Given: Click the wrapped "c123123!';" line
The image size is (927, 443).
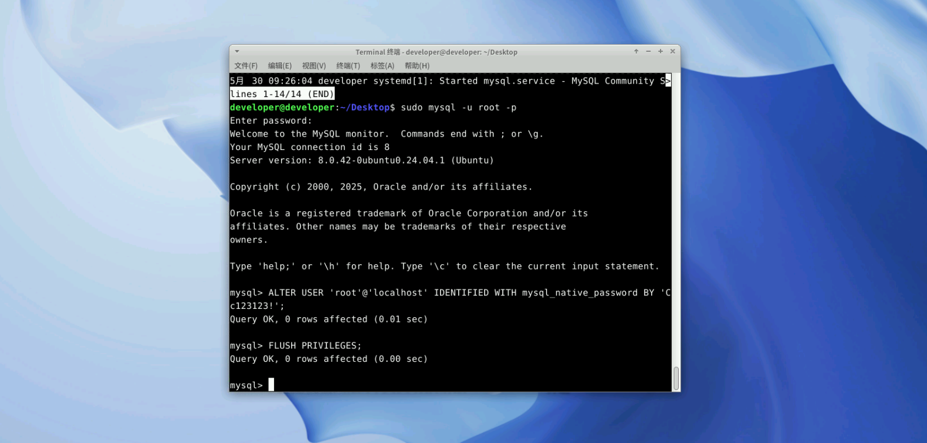Looking at the screenshot, I should (257, 306).
